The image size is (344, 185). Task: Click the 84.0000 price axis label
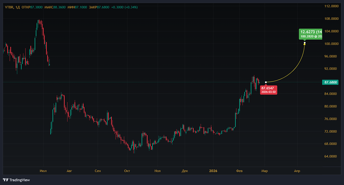click(331, 94)
